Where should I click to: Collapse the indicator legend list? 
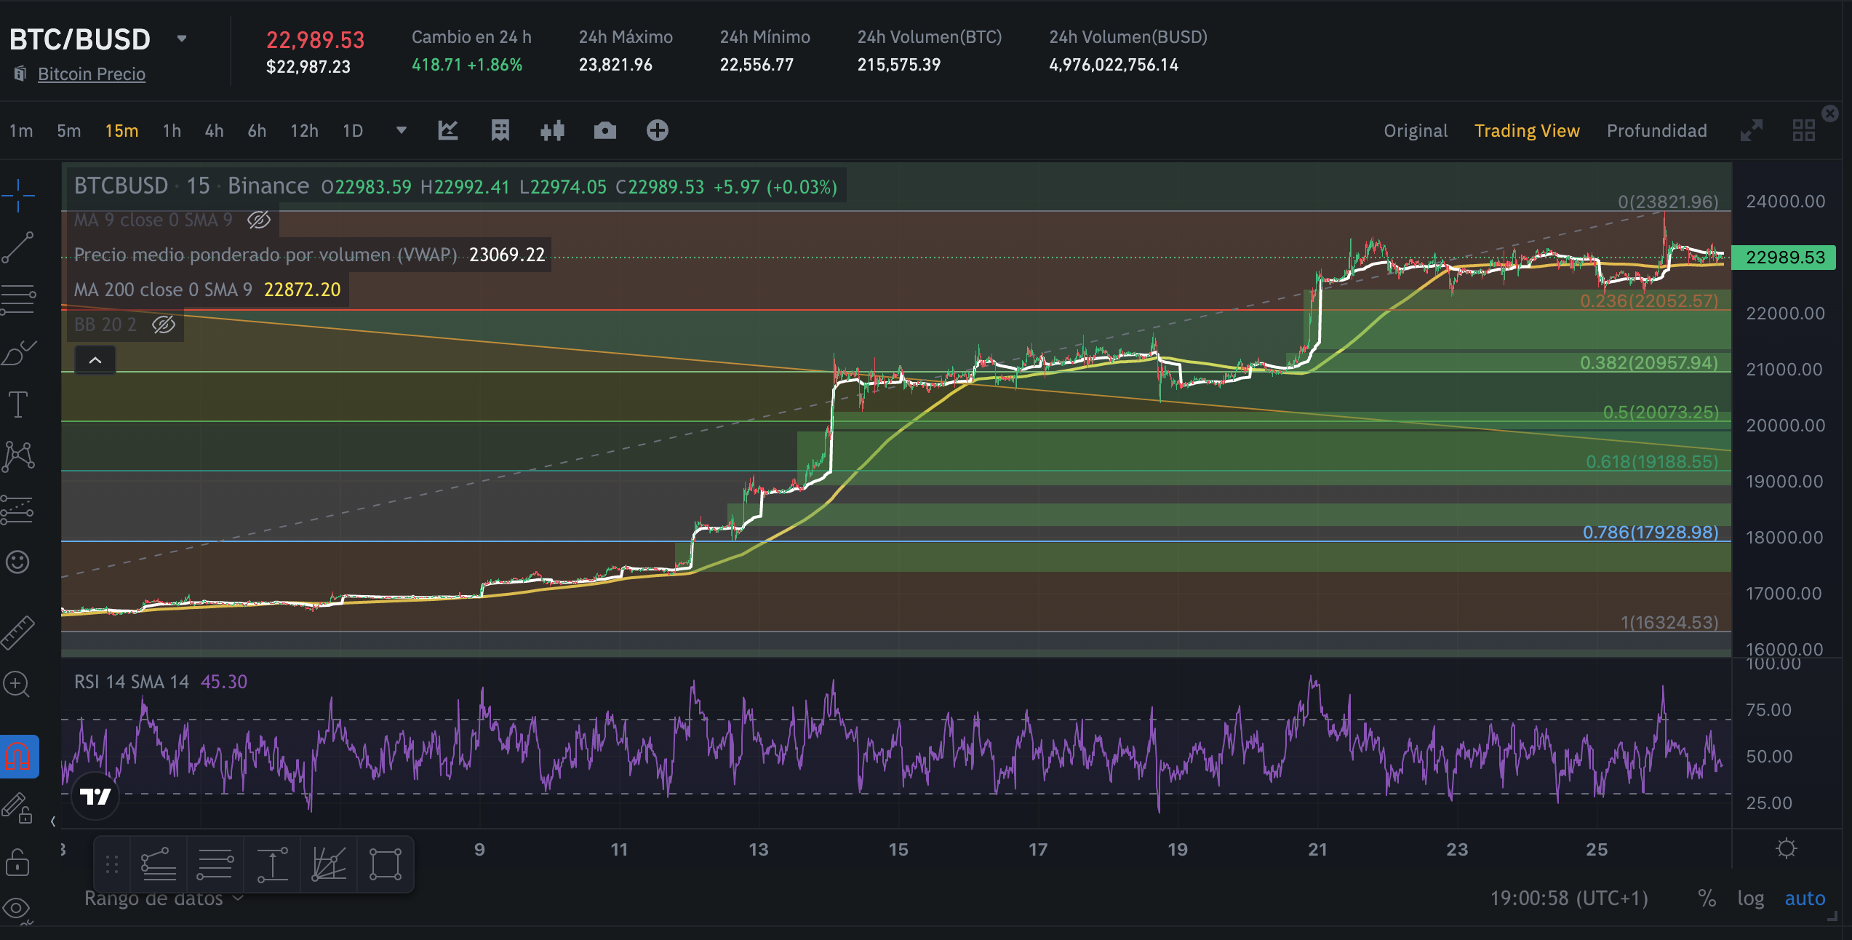point(95,360)
